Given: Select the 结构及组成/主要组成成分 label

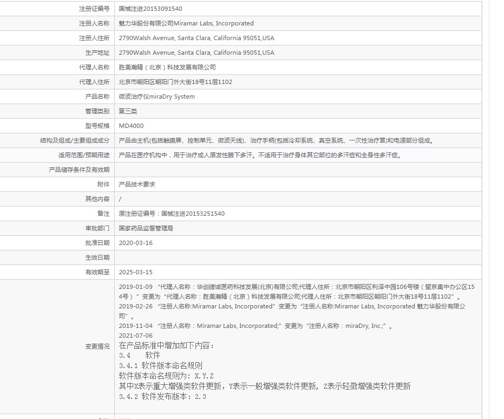Looking at the screenshot, I should (75, 140).
